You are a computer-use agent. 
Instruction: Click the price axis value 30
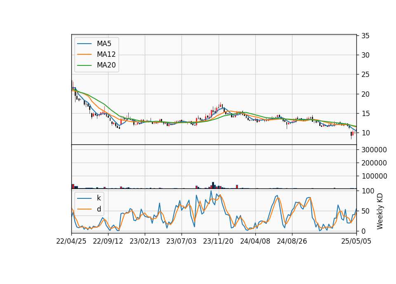click(365, 55)
